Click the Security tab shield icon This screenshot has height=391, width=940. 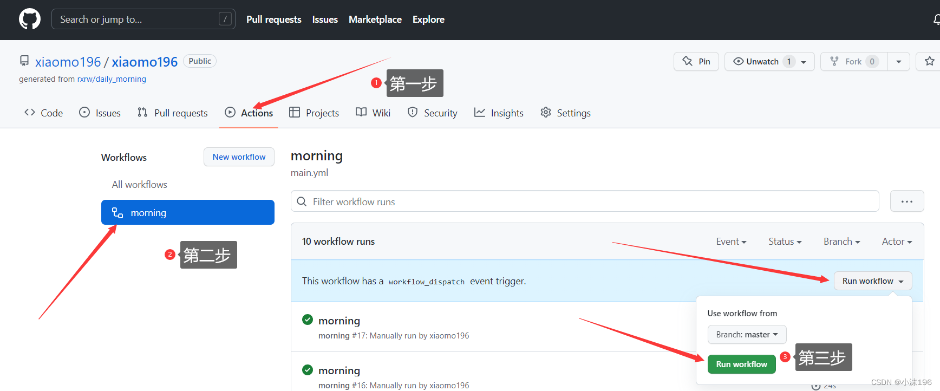[x=413, y=112]
